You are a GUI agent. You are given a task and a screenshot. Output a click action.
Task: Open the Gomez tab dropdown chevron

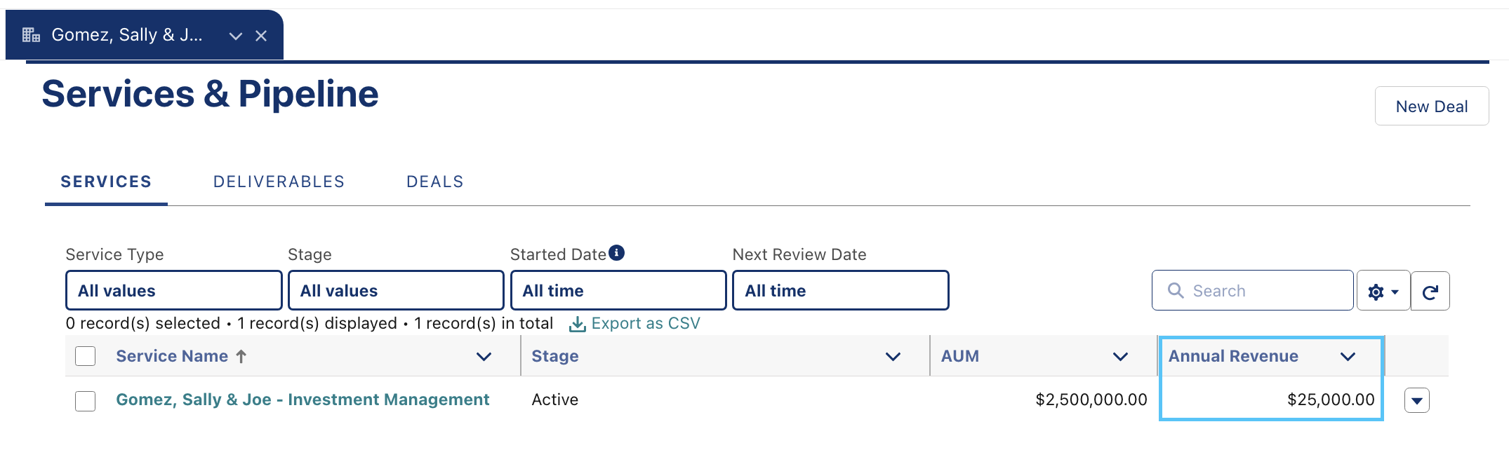click(236, 36)
